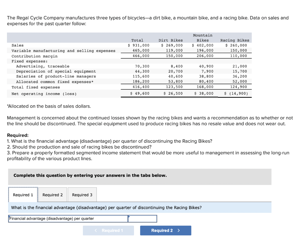The image size is (297, 241).
Task: Click the Total fixed expenses row label
Action: point(36,87)
